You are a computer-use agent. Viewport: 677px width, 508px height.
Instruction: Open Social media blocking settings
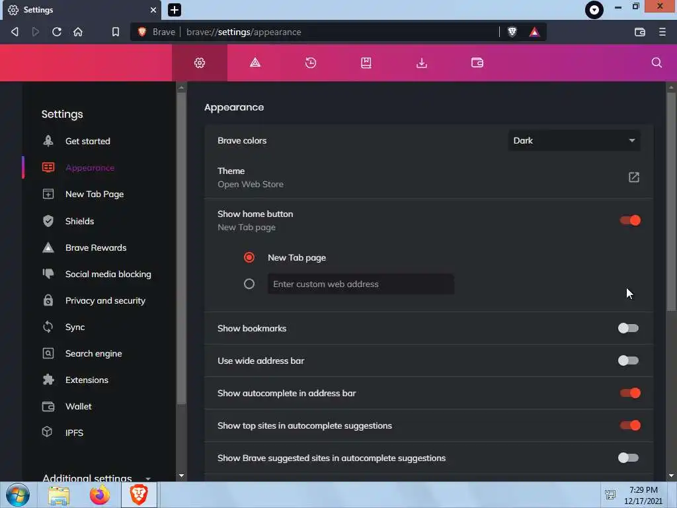pos(108,274)
